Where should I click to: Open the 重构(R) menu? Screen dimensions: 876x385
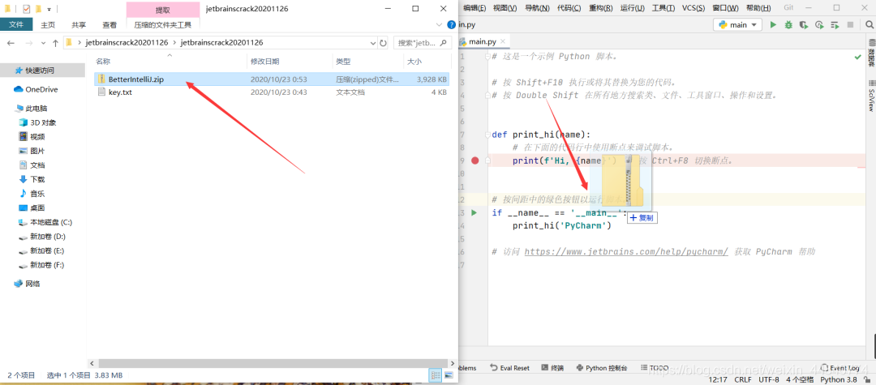[x=600, y=8]
